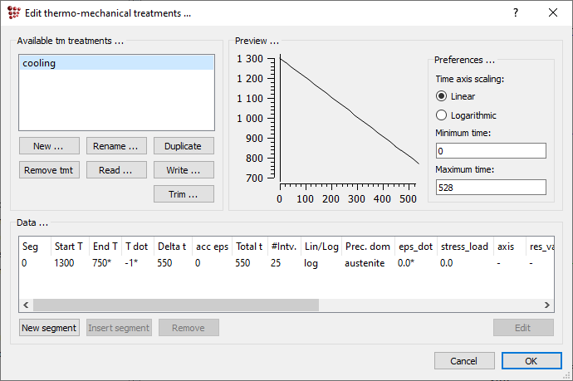Select the 'cooling' treatment in the list
The image size is (573, 381).
click(116, 63)
